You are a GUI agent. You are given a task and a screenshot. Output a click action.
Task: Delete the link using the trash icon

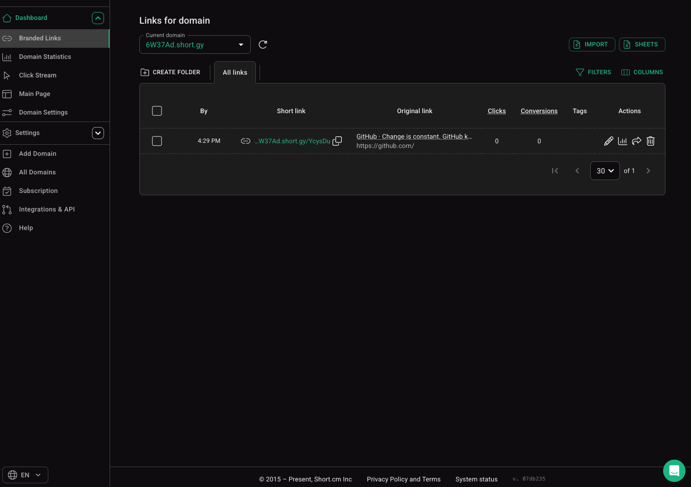point(651,141)
